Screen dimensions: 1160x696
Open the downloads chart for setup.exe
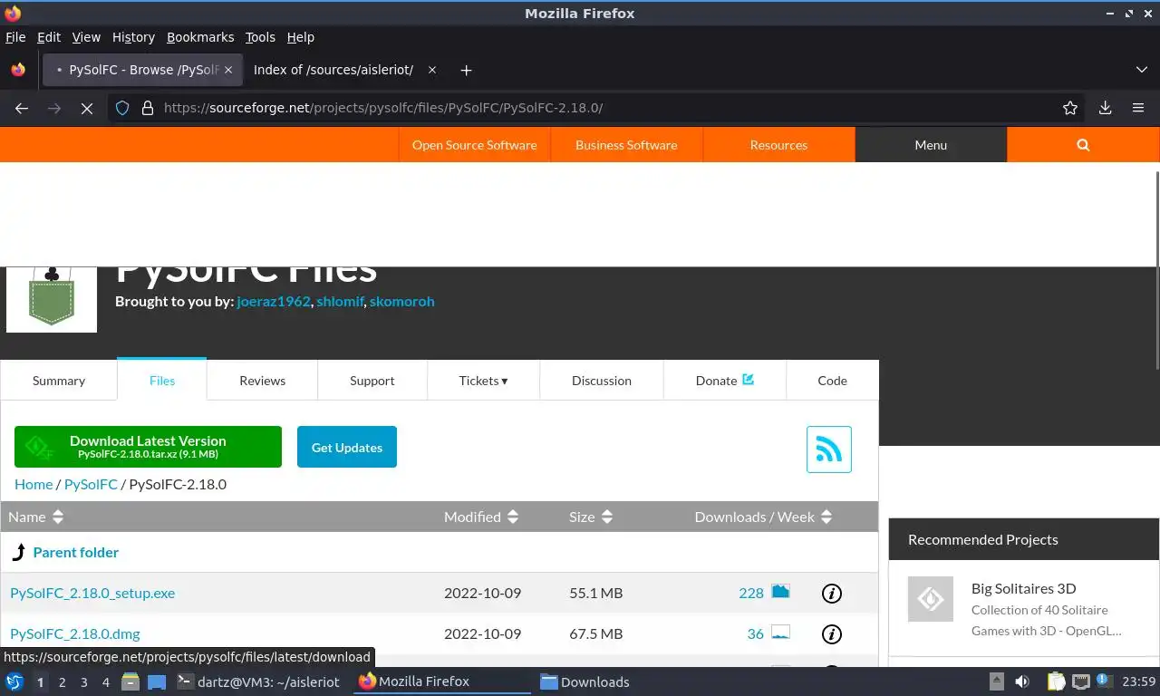pyautogui.click(x=780, y=592)
